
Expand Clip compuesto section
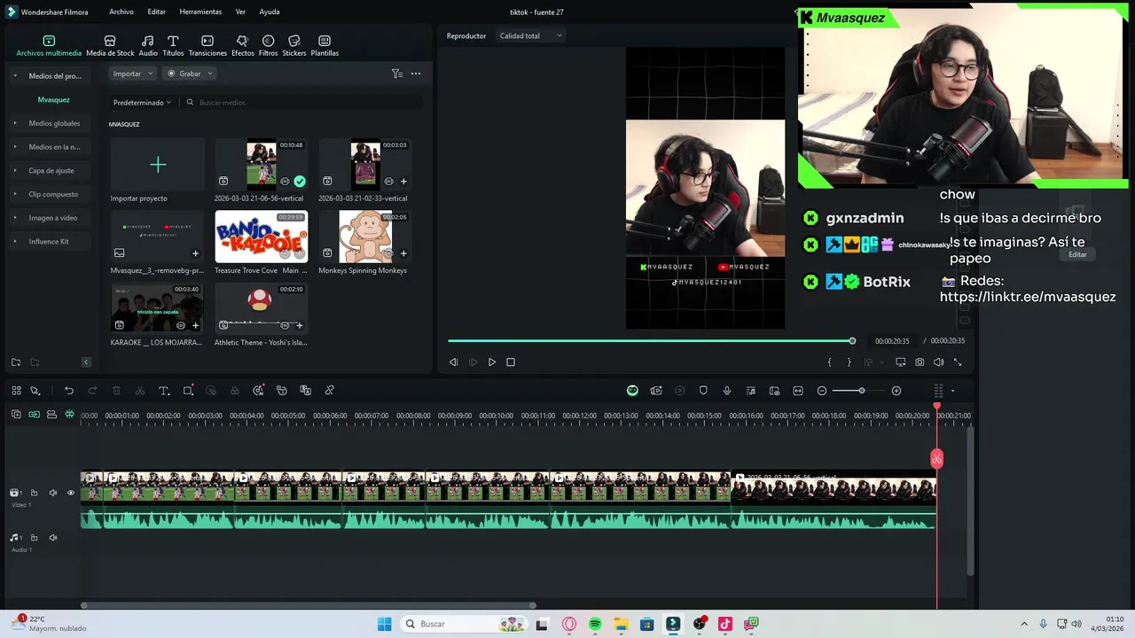pos(15,194)
